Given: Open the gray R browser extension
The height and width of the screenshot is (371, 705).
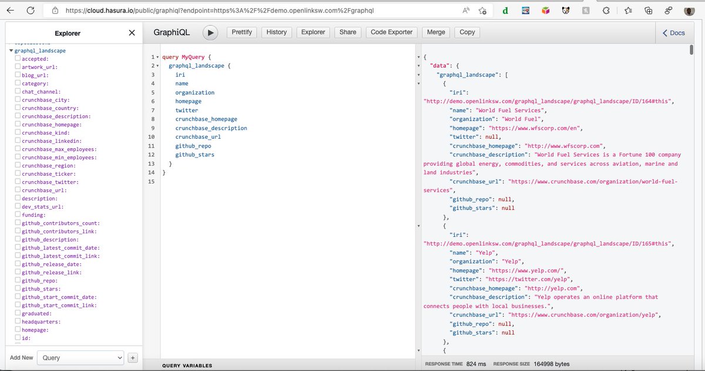Looking at the screenshot, I should [586, 11].
